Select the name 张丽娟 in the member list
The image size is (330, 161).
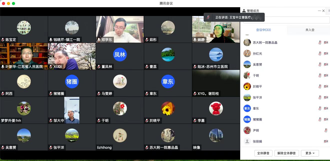coord(257,141)
